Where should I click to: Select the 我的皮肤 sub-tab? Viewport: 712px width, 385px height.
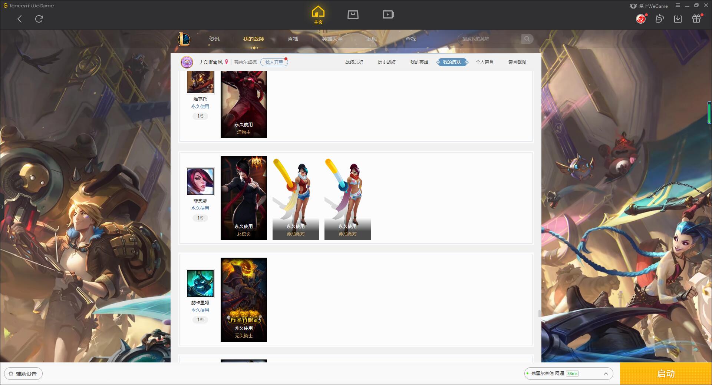(x=452, y=62)
